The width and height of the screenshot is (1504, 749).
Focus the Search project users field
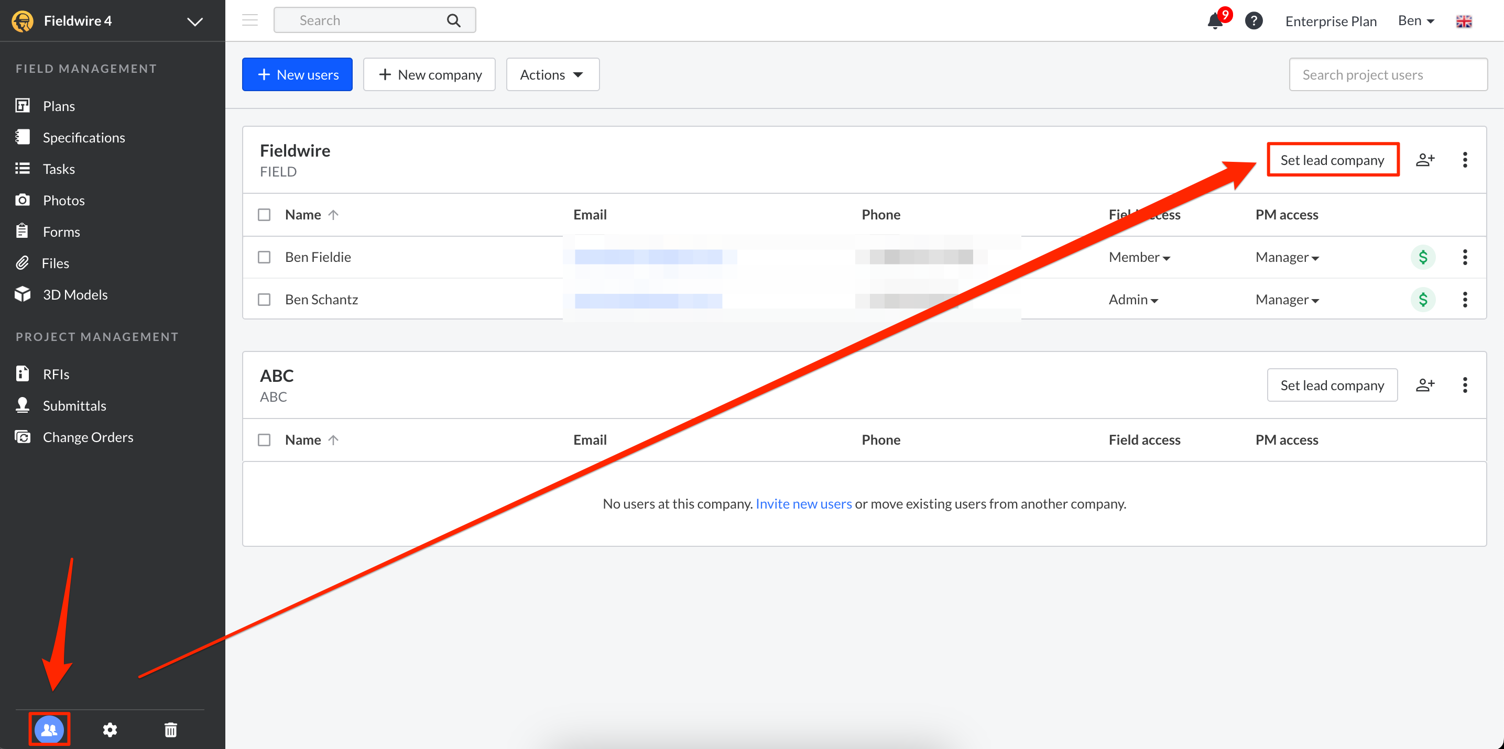point(1388,74)
